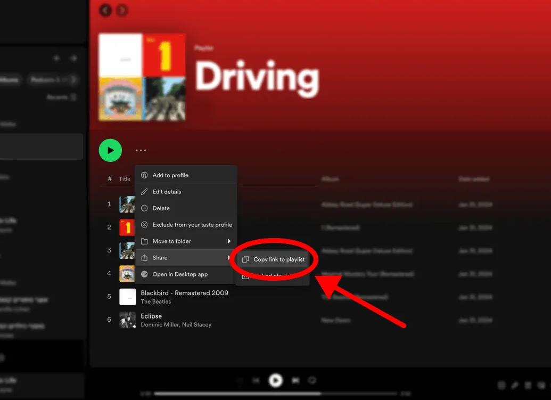The width and height of the screenshot is (551, 400).
Task: Click the plus icon in library sidebar
Action: click(x=57, y=58)
